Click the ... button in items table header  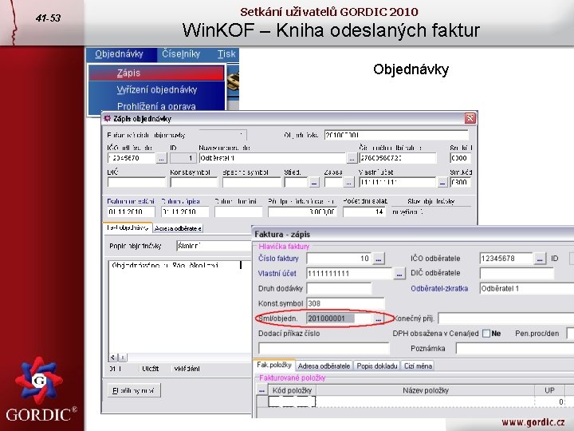pyautogui.click(x=261, y=390)
